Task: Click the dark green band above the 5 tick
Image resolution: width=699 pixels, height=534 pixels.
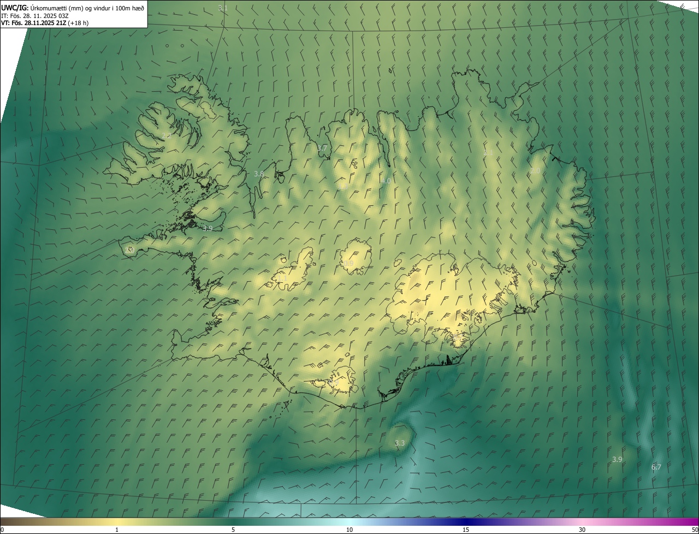Action: (x=233, y=521)
